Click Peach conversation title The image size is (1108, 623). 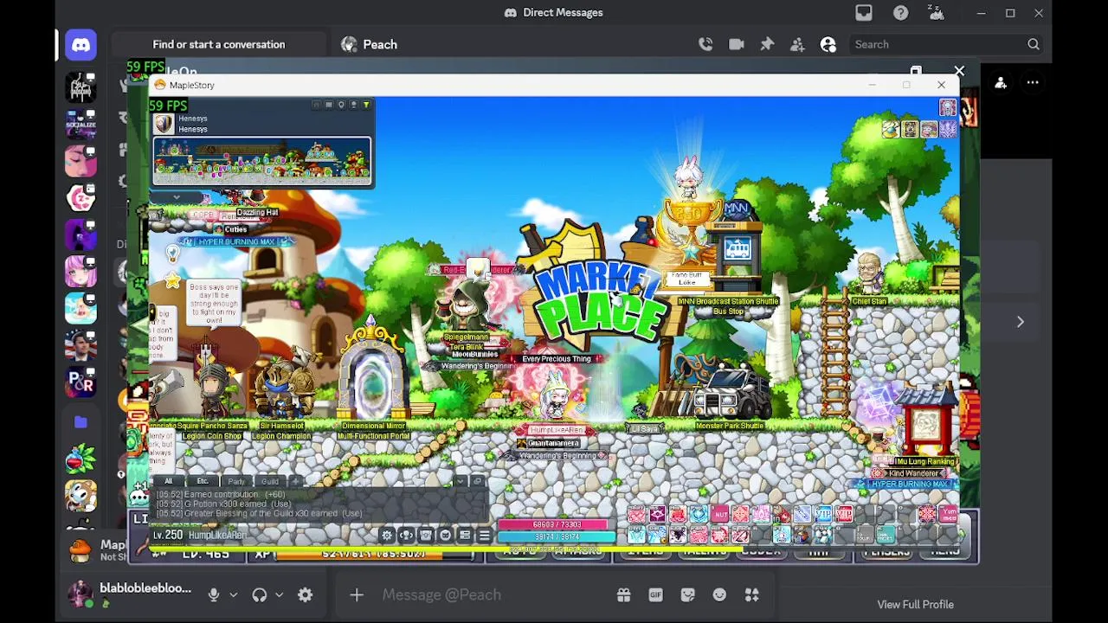[x=380, y=44]
